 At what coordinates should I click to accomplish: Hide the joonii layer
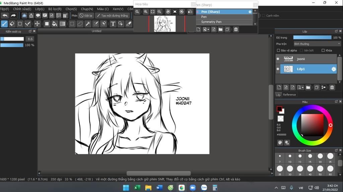point(278,59)
